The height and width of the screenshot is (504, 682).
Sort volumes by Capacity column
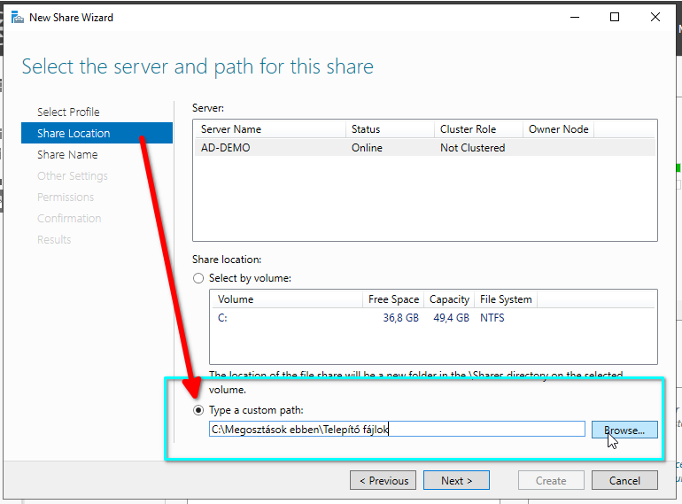tap(449, 299)
